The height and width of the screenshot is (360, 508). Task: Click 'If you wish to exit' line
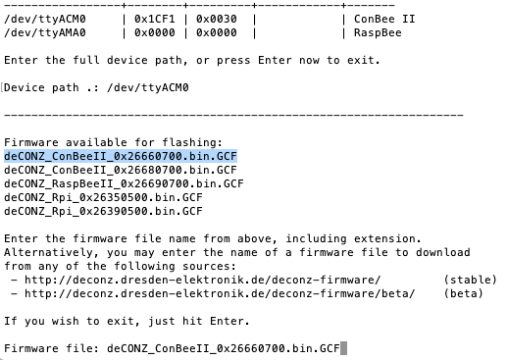point(127,321)
